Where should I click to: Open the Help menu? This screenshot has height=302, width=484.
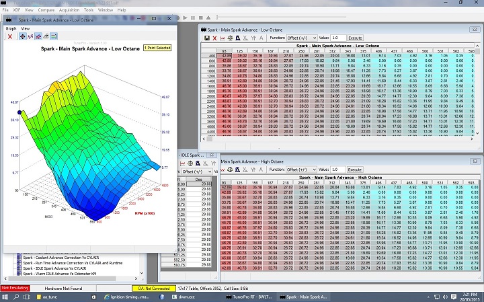coord(122,10)
